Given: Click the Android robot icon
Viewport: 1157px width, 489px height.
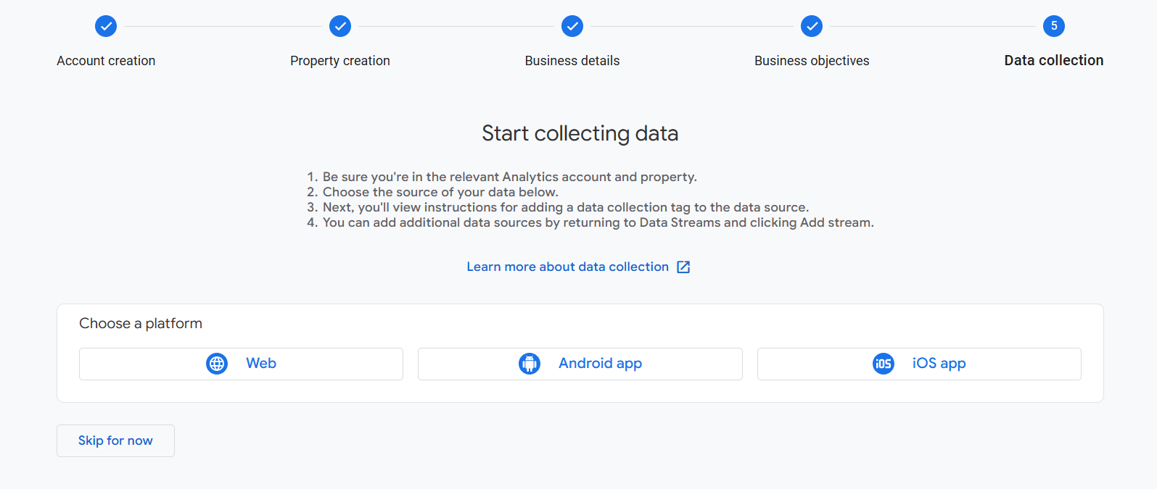Looking at the screenshot, I should point(530,364).
